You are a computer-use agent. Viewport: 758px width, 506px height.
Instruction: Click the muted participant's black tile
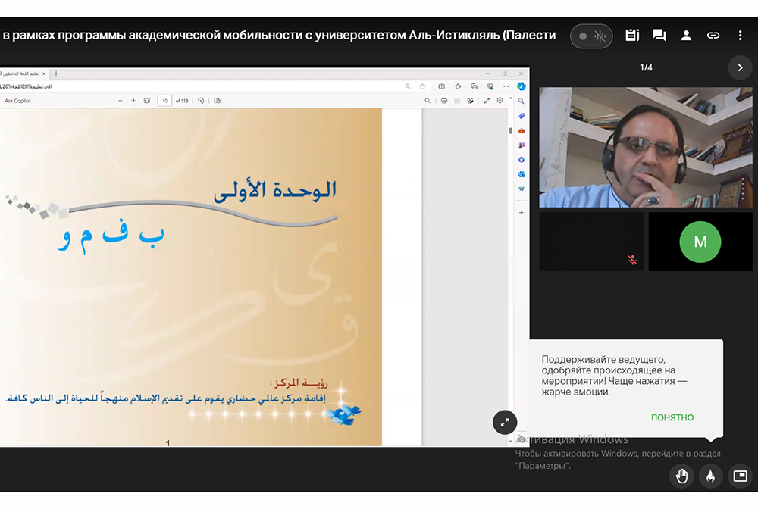pos(591,242)
